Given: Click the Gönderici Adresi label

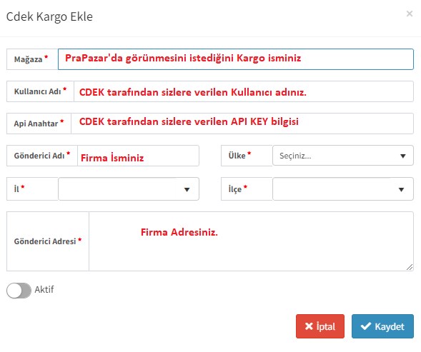Looking at the screenshot, I should click(x=45, y=241).
